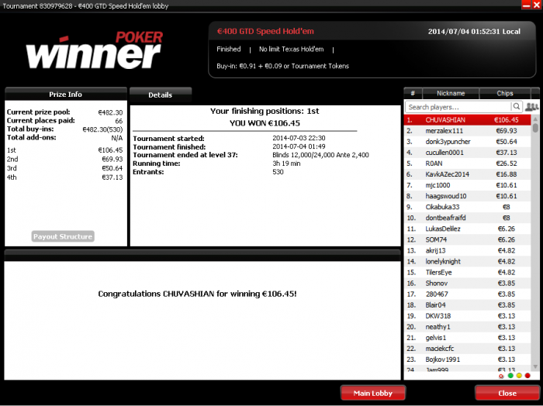The image size is (543, 406).
Task: Go to the Main Lobby
Action: (x=372, y=393)
